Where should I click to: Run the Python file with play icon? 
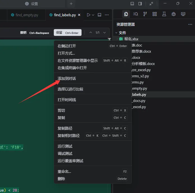[x=89, y=15]
